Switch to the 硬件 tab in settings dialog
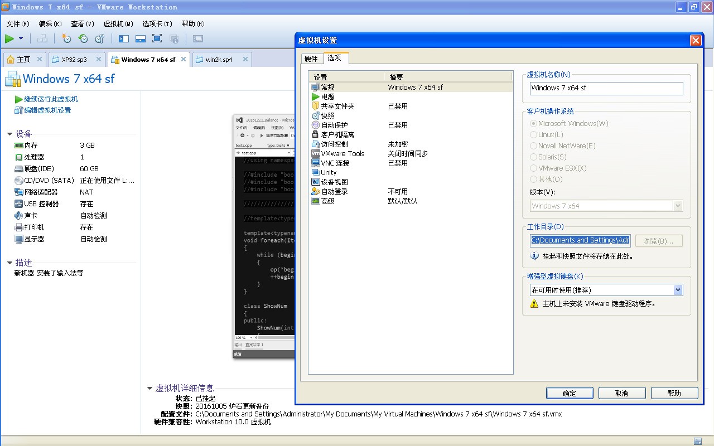The height and width of the screenshot is (446, 714). (311, 59)
